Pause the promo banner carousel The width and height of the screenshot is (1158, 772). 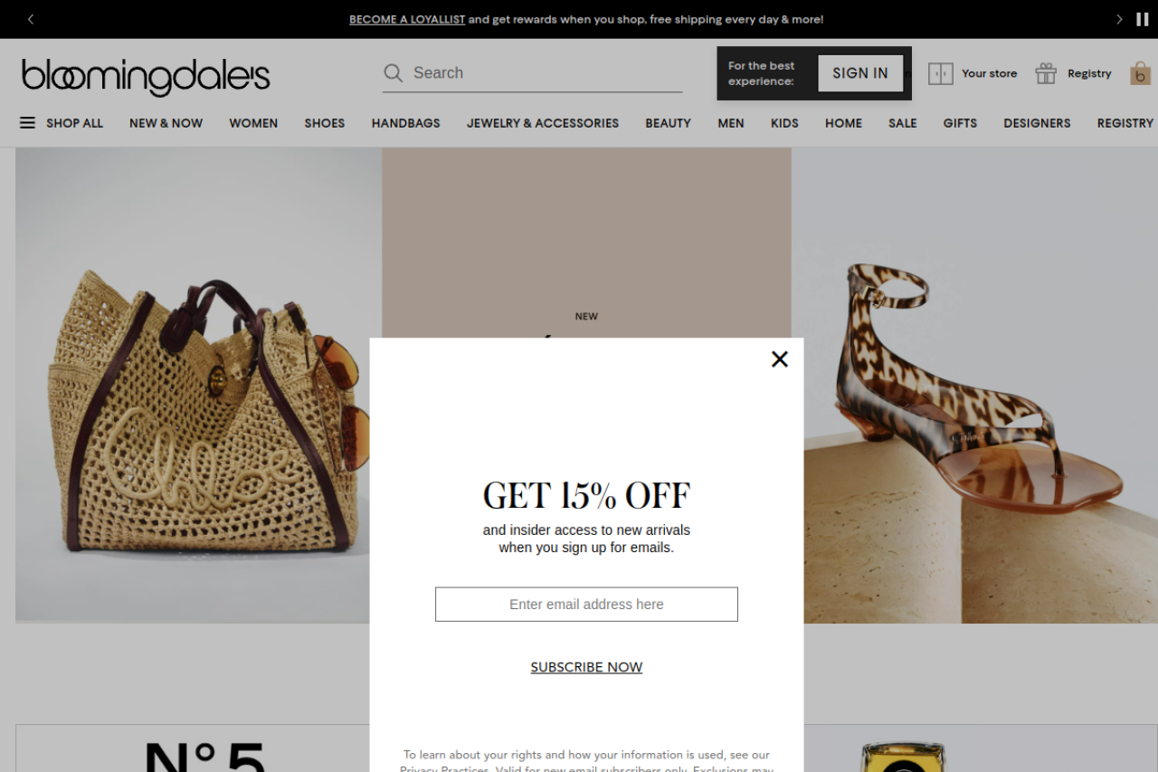pyautogui.click(x=1143, y=19)
